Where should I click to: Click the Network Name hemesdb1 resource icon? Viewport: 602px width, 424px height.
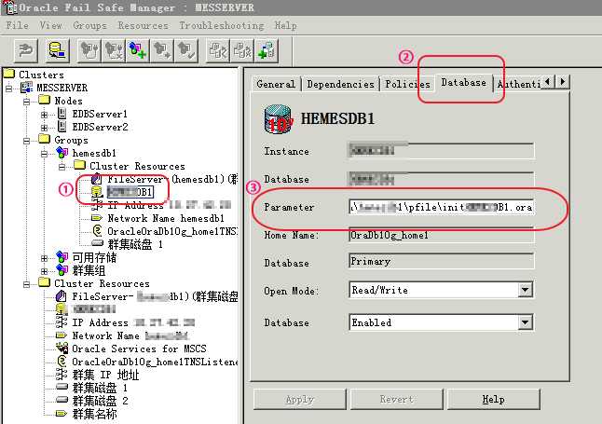[x=97, y=218]
